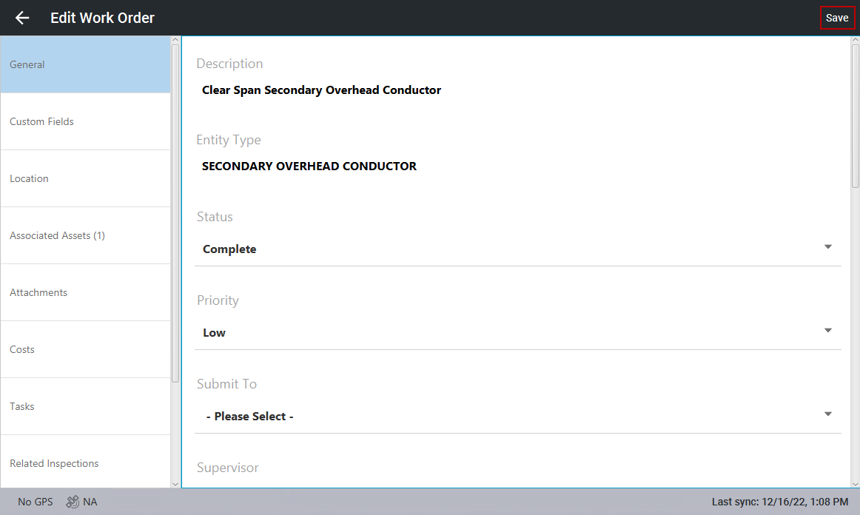Show the Tasks section
860x515 pixels.
85,406
